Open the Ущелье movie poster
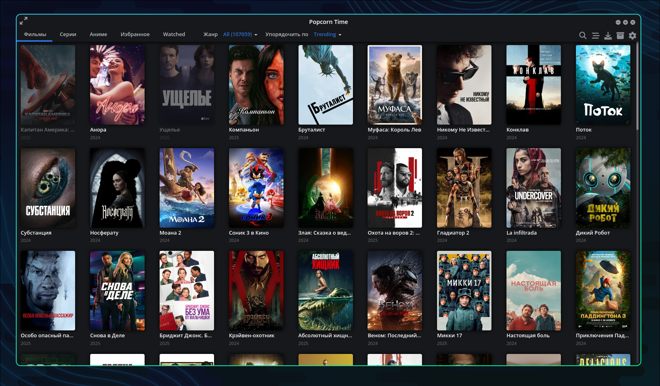The width and height of the screenshot is (660, 386). (x=187, y=85)
